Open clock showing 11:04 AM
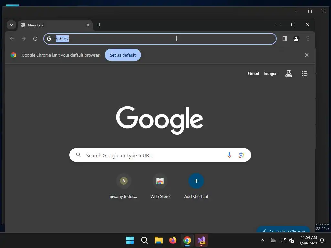 pos(308,240)
